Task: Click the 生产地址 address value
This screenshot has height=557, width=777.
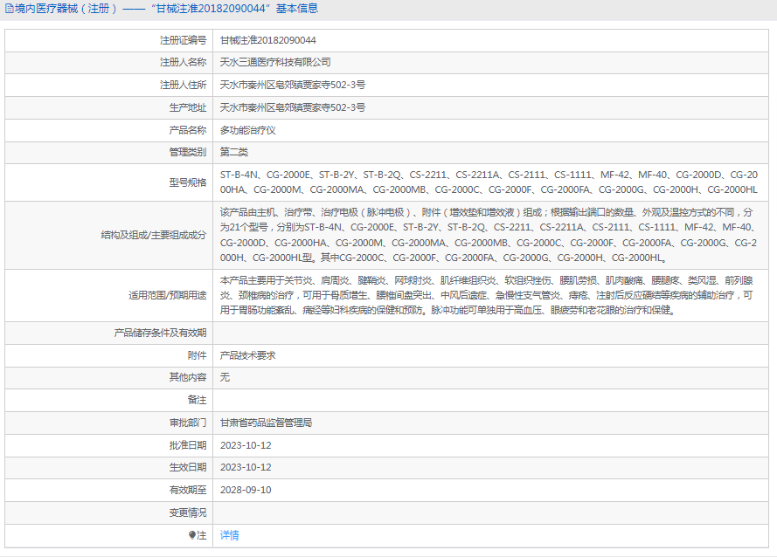Action: pos(293,107)
